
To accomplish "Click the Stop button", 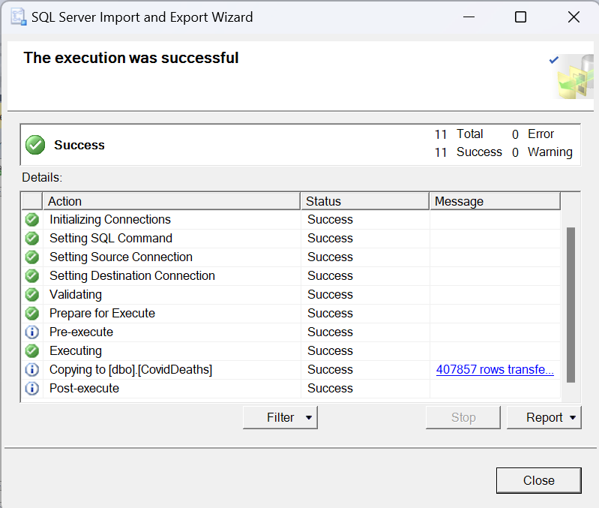I will (463, 418).
